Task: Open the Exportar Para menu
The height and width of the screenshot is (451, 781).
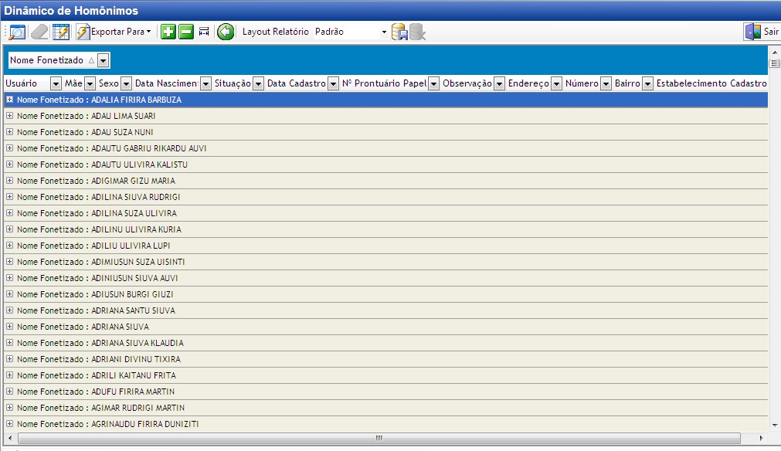Action: [x=114, y=32]
